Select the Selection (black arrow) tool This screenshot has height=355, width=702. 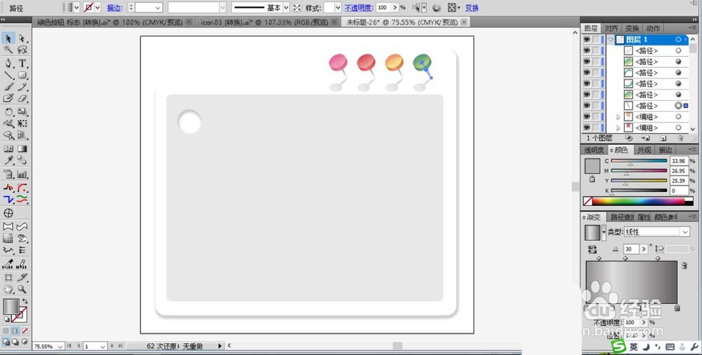8,39
